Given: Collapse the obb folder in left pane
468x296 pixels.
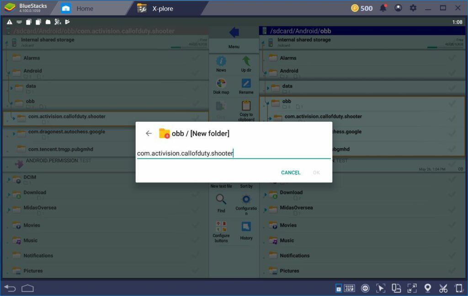Looking at the screenshot, I should [x=11, y=103].
